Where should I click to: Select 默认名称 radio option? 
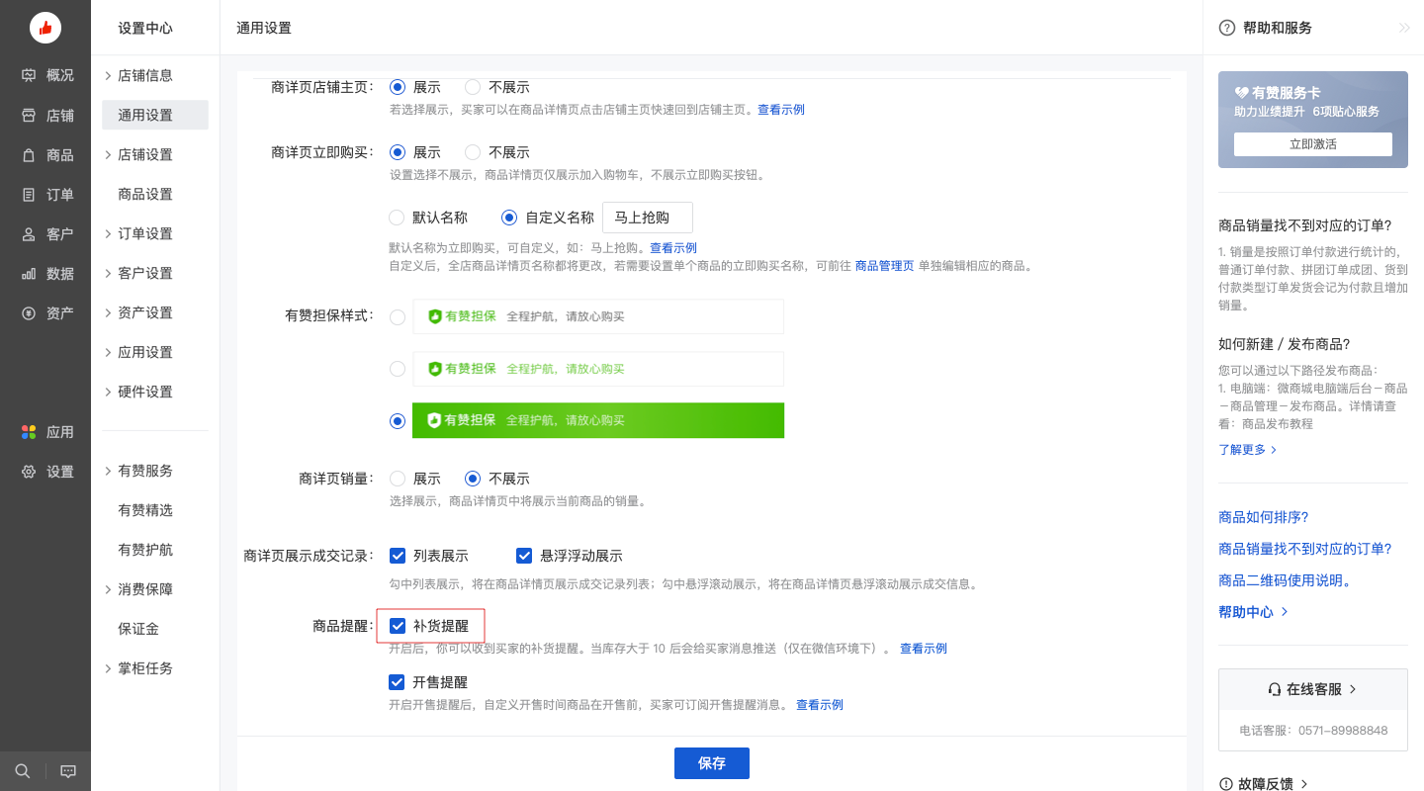398,218
